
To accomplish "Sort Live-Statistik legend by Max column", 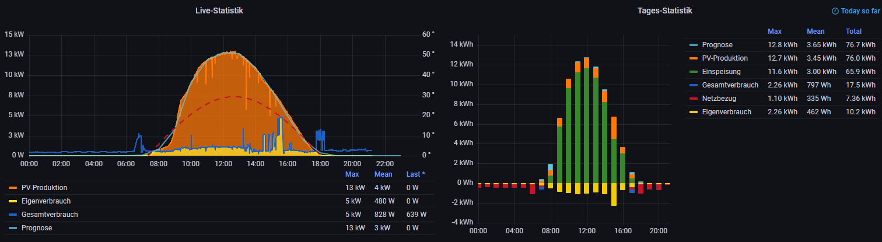I will tap(352, 174).
